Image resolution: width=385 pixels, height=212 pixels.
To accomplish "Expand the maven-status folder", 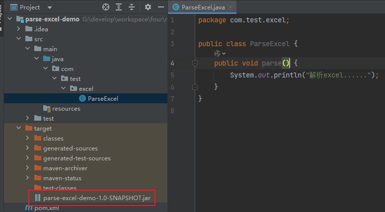I will coord(28,178).
